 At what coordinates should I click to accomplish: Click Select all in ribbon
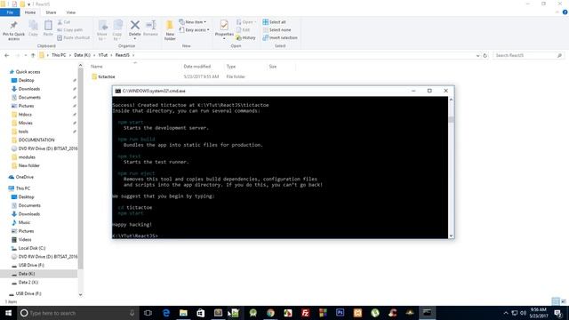(x=275, y=22)
